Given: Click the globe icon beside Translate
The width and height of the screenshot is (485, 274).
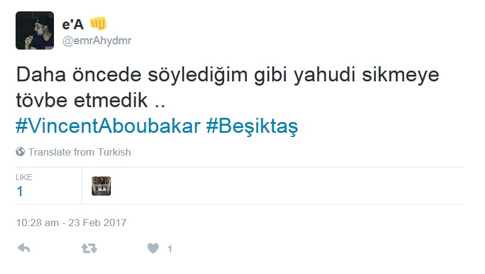Looking at the screenshot, I should coord(20,152).
